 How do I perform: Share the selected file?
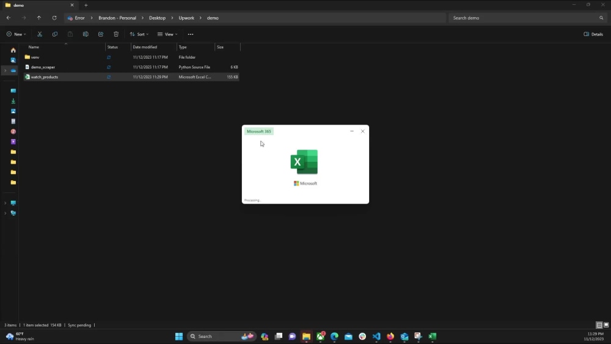101,34
